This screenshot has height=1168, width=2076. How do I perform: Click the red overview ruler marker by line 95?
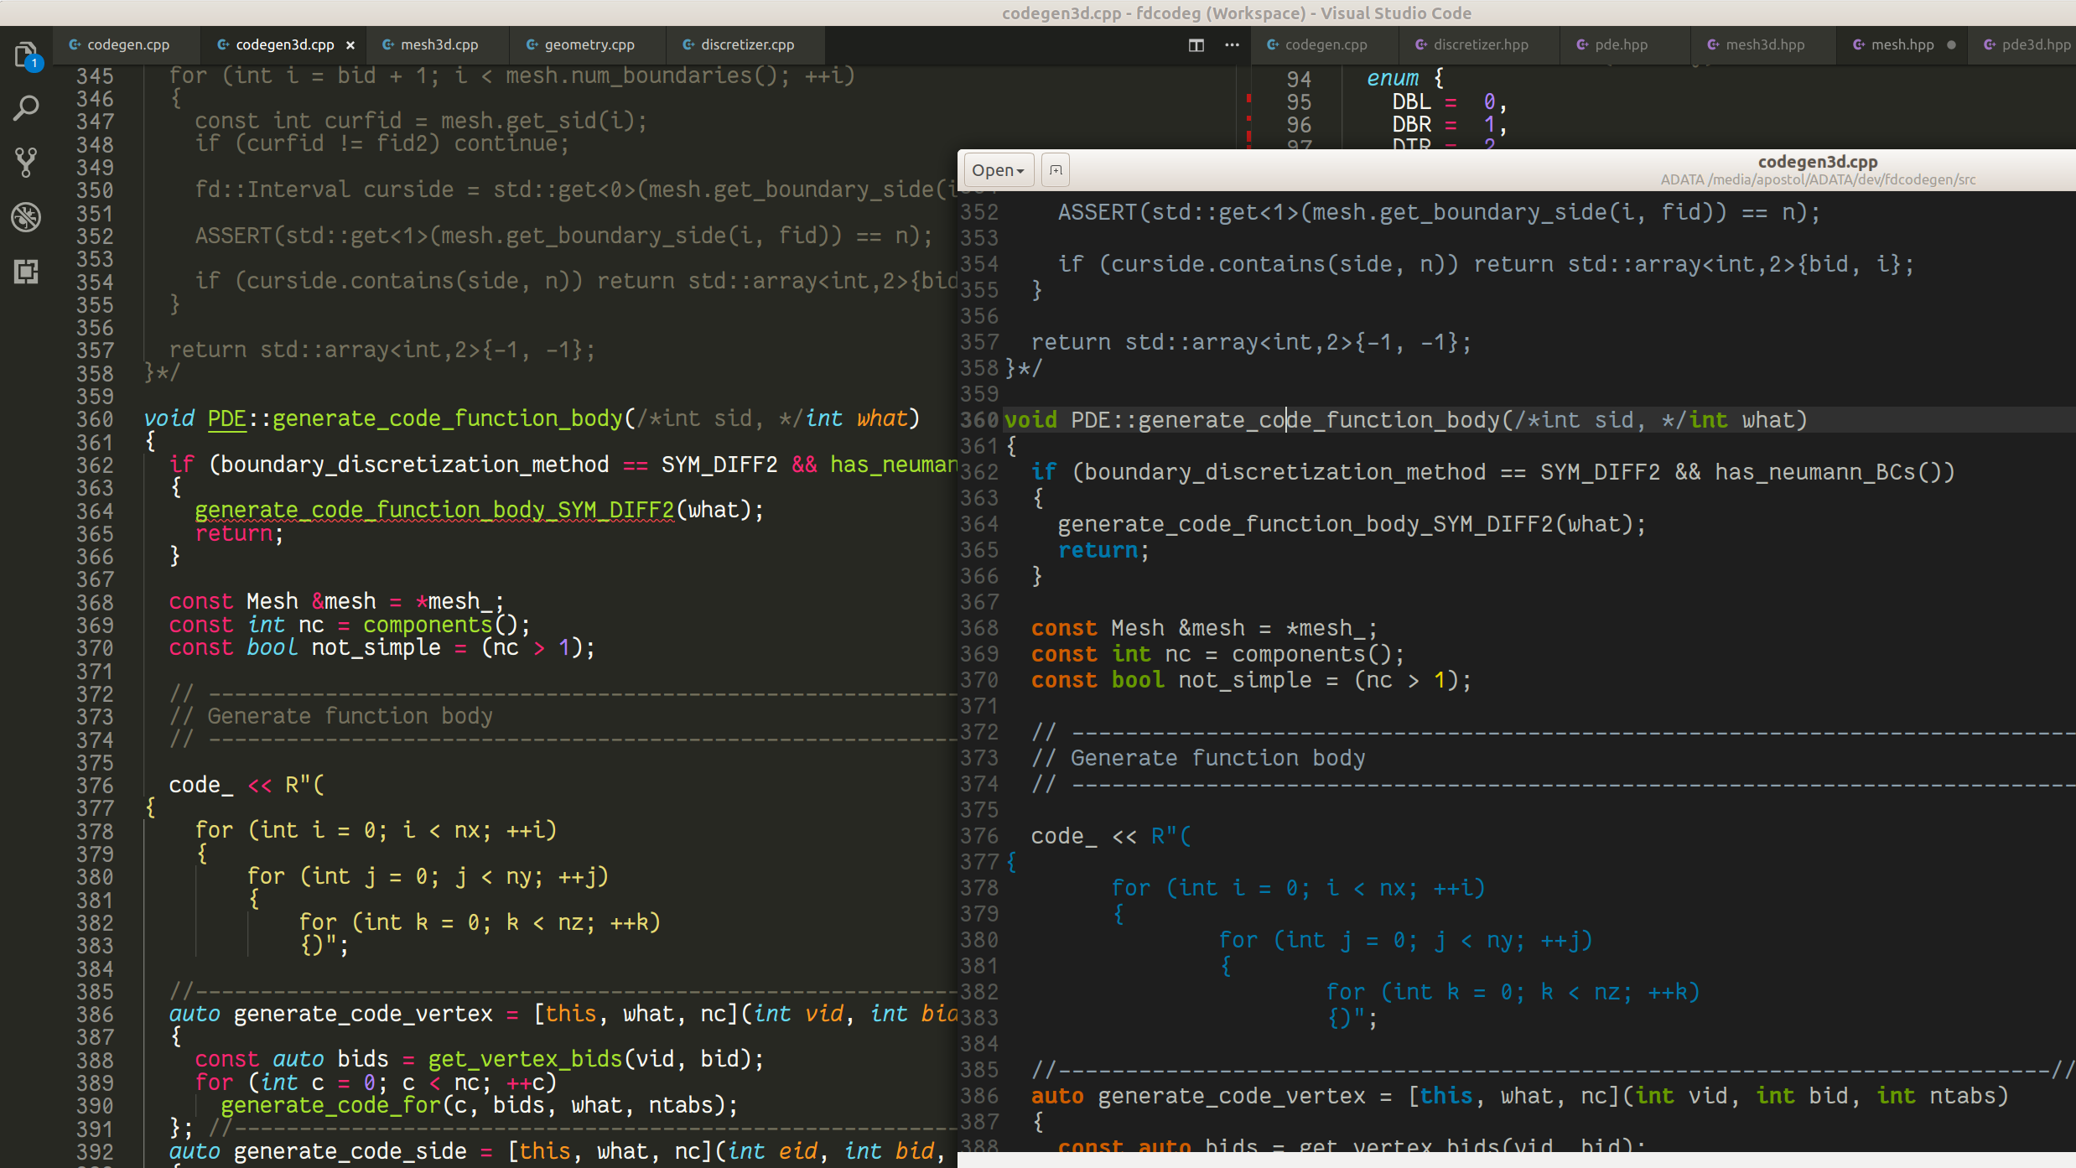pyautogui.click(x=1248, y=99)
